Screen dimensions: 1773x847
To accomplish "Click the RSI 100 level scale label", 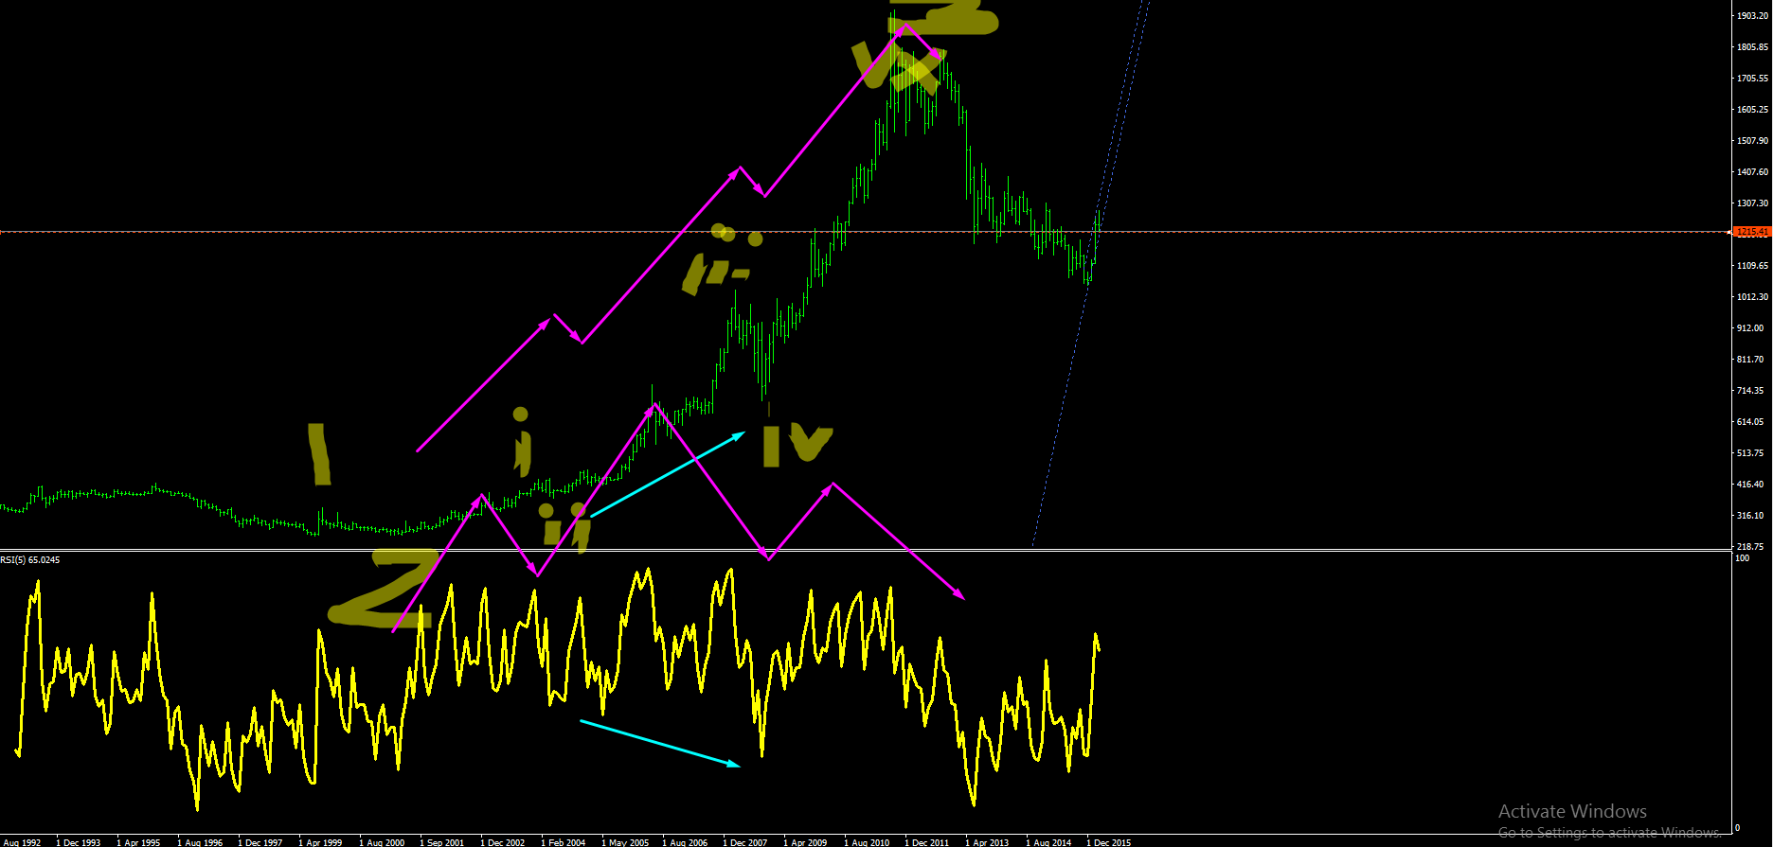I will coord(1743,558).
